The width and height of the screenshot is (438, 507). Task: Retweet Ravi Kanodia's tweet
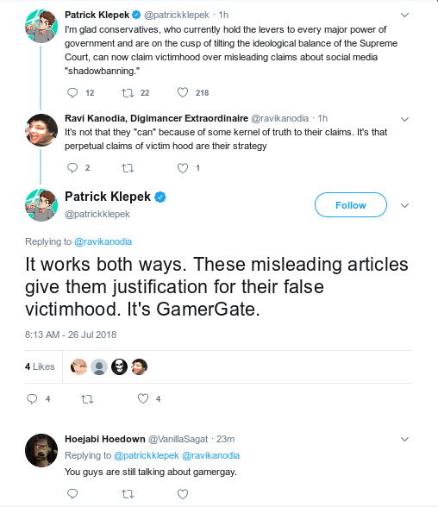[x=128, y=168]
